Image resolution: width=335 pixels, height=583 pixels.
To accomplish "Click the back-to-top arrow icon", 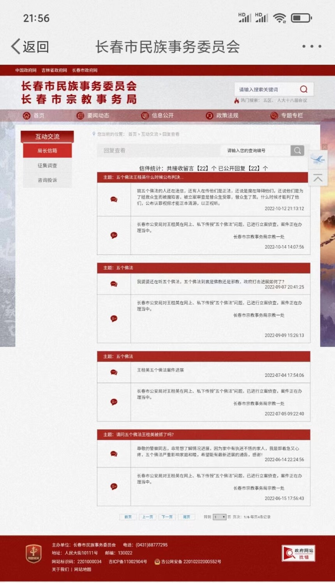I will point(317,178).
